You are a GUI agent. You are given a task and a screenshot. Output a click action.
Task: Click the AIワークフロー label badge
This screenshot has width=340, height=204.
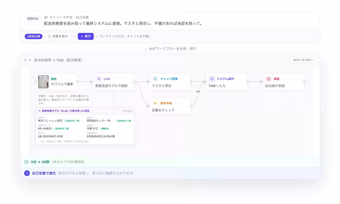303,60
